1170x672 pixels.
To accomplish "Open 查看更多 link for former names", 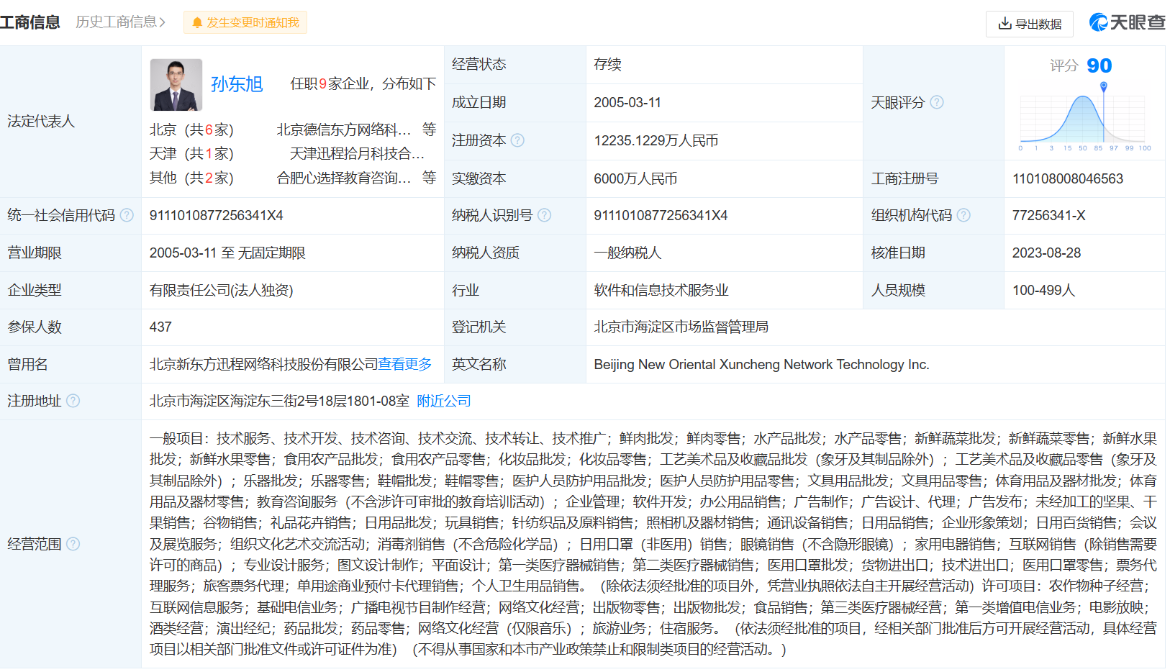I will 405,364.
